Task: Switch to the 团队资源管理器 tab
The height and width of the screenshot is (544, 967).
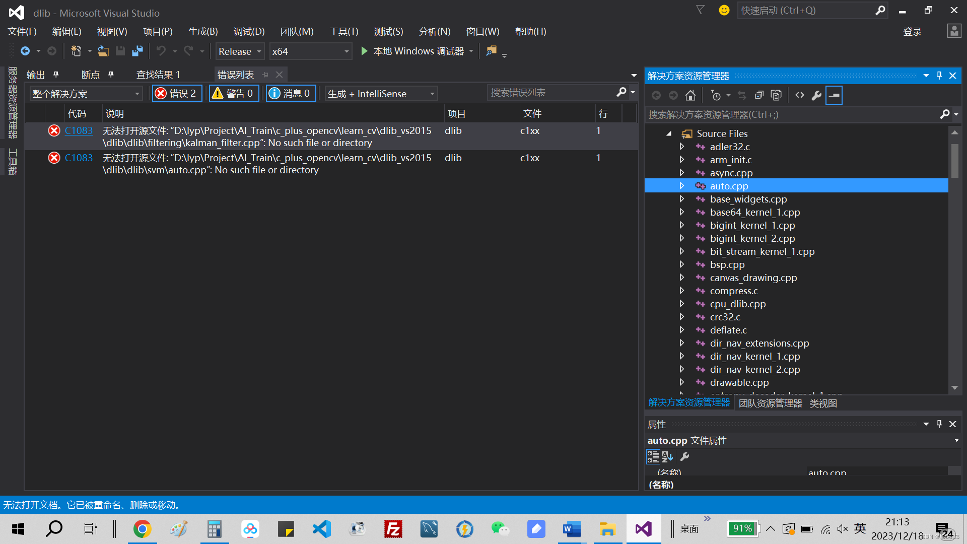Action: coord(770,403)
